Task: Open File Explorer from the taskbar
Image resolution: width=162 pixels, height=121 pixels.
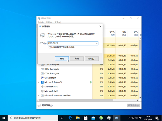Action: pyautogui.click(x=78, y=118)
